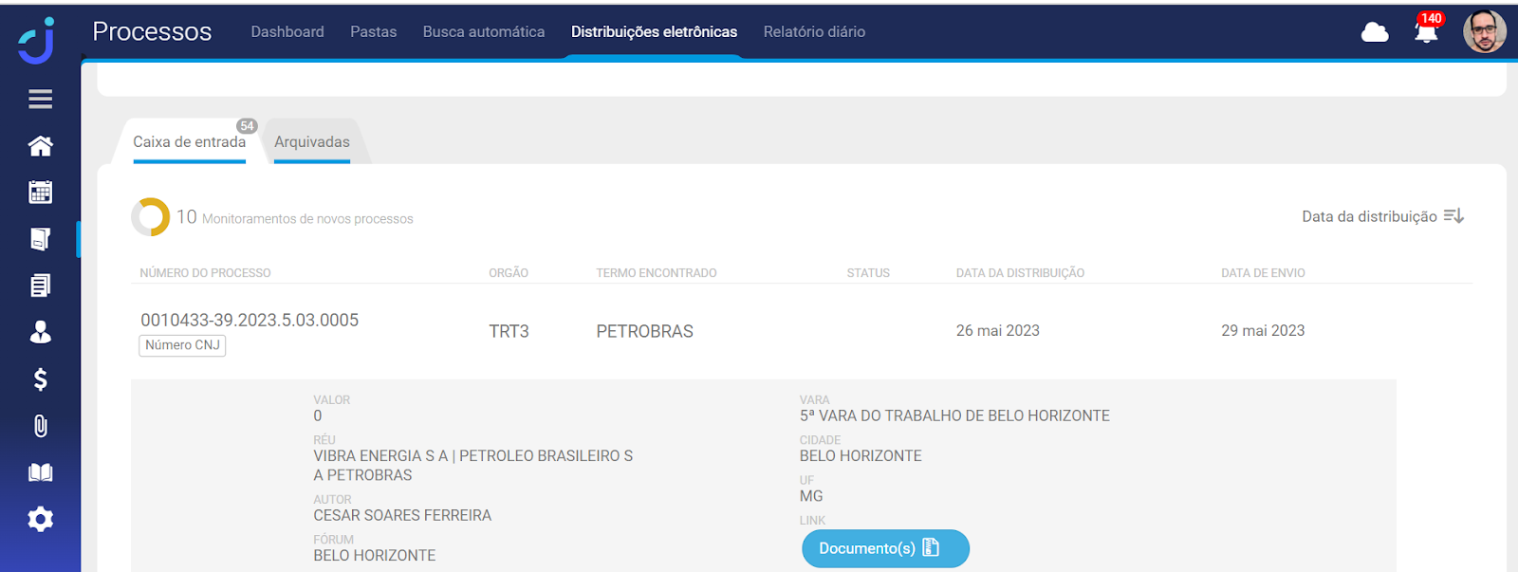Image resolution: width=1518 pixels, height=572 pixels.
Task: Click the cloud icon in header
Action: pyautogui.click(x=1374, y=33)
